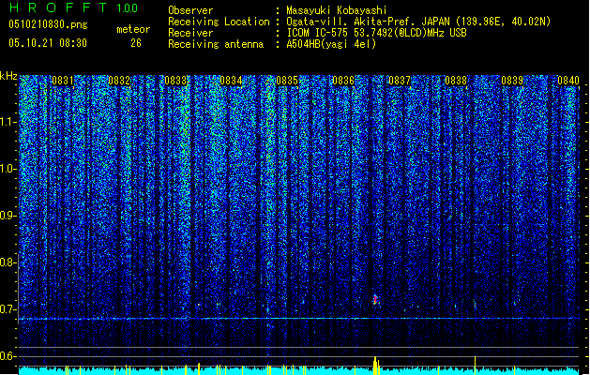Click the tall yellow power spike below 0837
The image size is (590, 375).
click(375, 366)
